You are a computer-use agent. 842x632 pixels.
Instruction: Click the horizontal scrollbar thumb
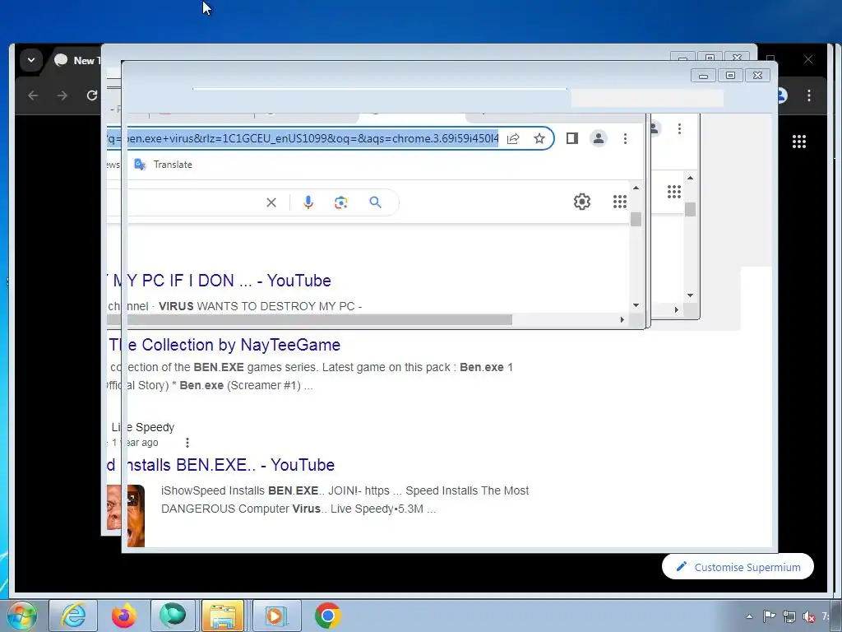tap(310, 320)
